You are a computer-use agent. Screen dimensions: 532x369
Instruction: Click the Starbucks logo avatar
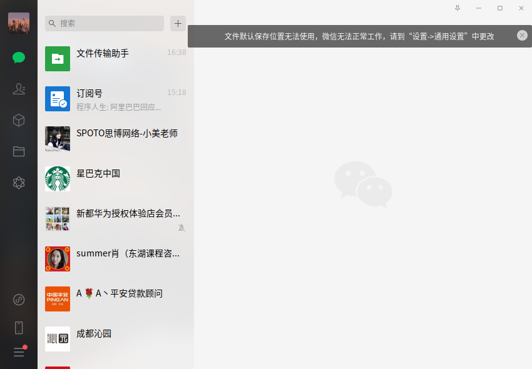pos(58,179)
